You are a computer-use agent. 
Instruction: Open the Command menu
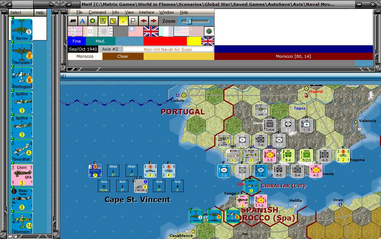pyautogui.click(x=97, y=12)
